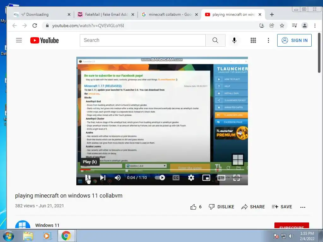Open YouTube hamburger guide menu
The width and height of the screenshot is (323, 242).
point(19,40)
